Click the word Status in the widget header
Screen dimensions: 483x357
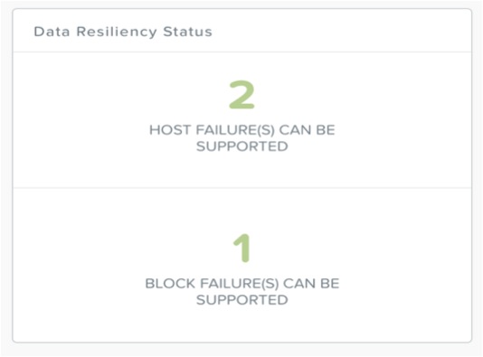click(x=187, y=32)
